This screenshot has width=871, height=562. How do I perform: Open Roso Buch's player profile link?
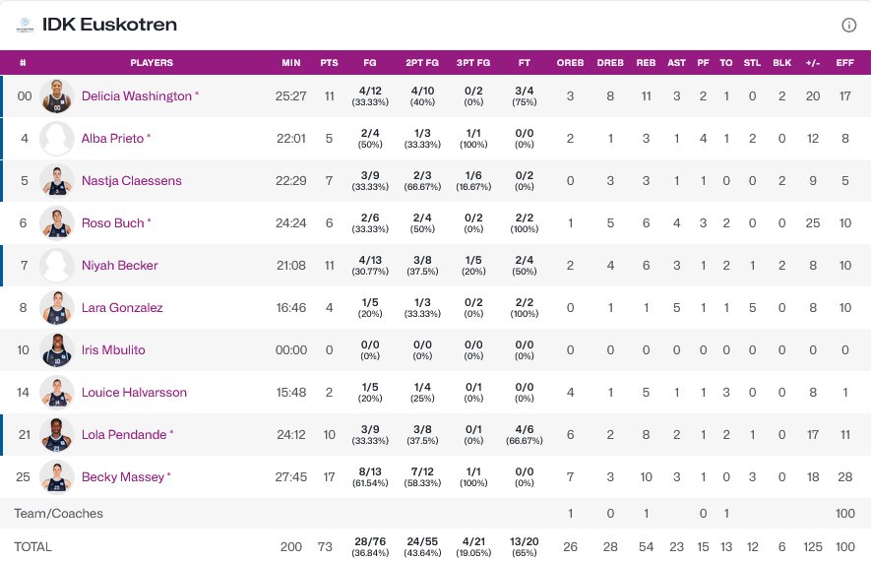112,223
